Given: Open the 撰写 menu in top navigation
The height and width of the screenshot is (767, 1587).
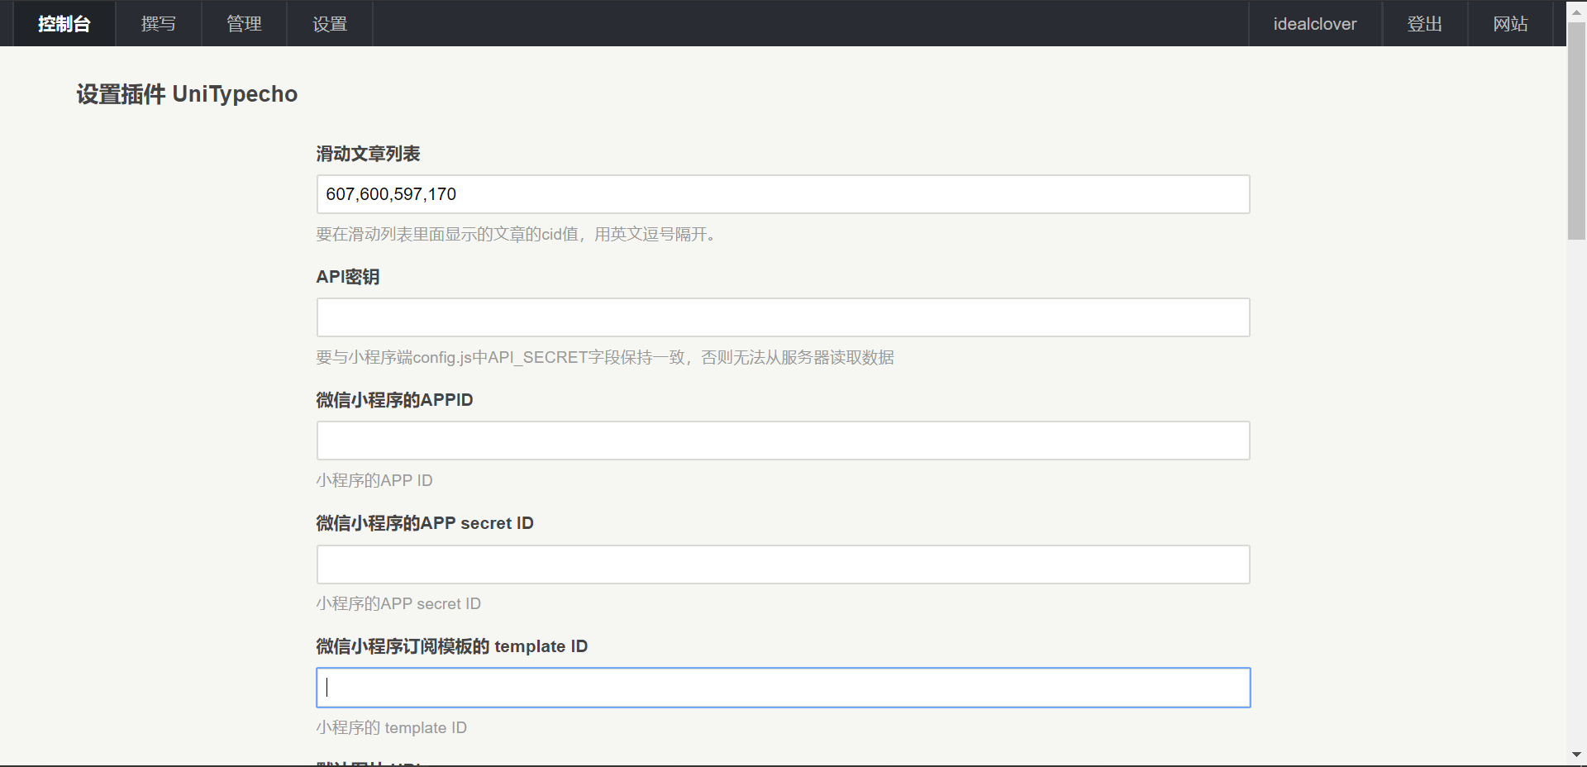Looking at the screenshot, I should (x=158, y=24).
